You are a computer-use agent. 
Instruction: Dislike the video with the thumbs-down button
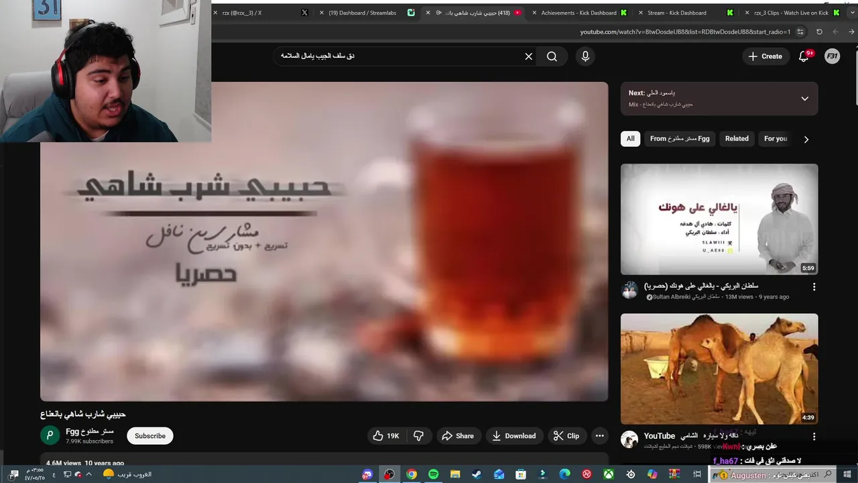click(x=418, y=436)
